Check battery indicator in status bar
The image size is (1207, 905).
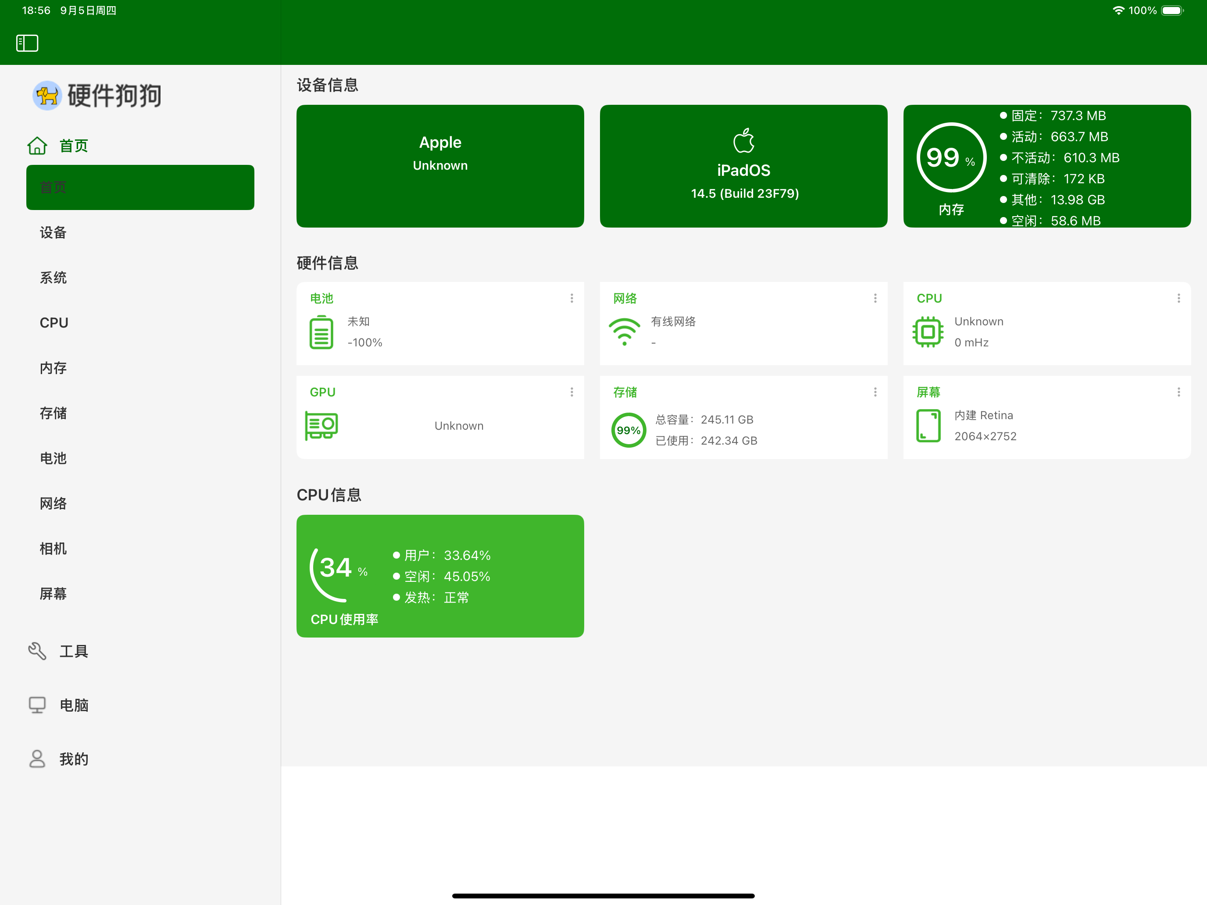click(1172, 11)
